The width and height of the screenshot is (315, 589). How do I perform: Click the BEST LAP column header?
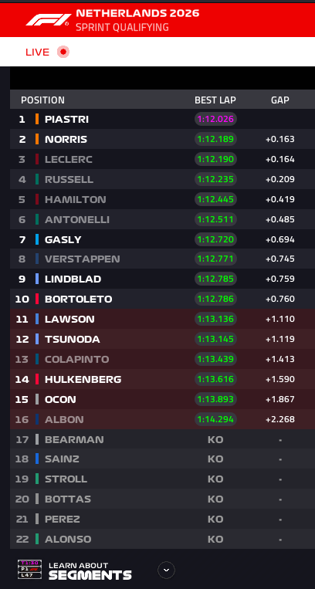pos(215,100)
